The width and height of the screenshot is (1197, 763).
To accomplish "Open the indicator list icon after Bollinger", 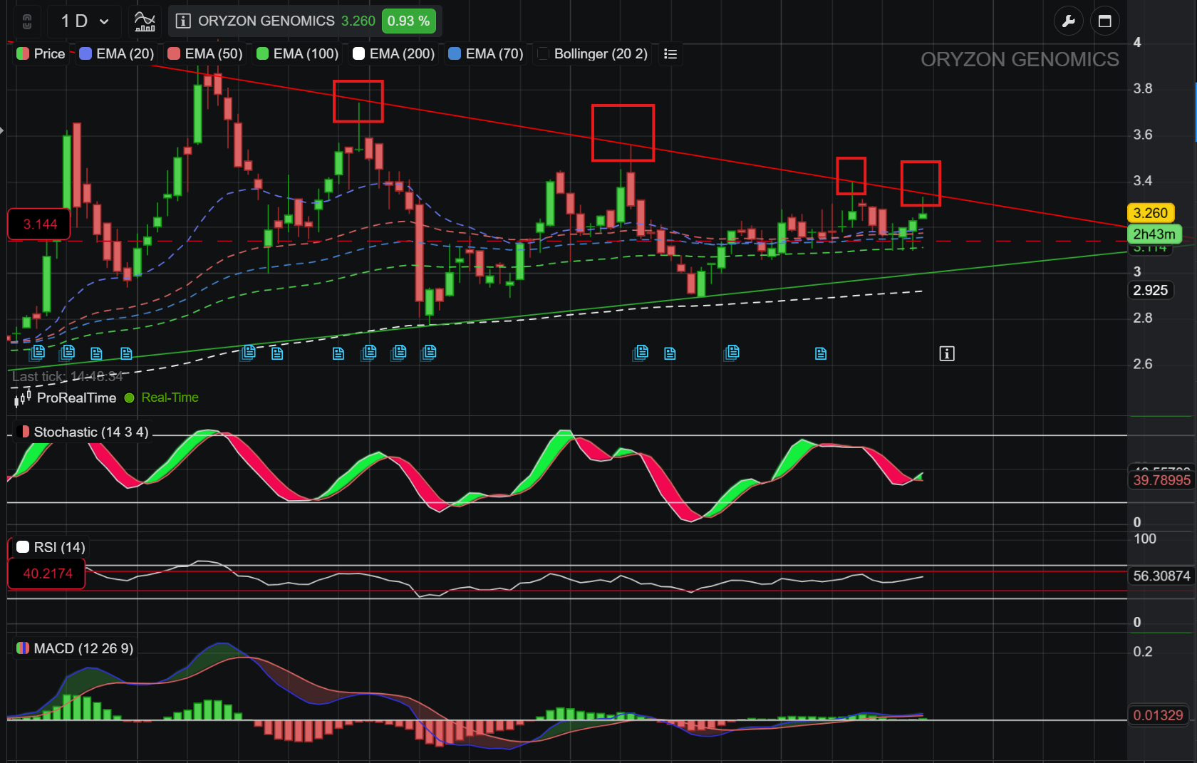I will (670, 54).
